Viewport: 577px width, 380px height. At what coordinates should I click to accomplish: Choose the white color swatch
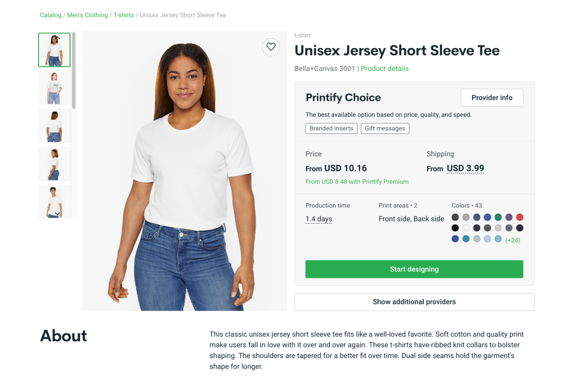466,228
